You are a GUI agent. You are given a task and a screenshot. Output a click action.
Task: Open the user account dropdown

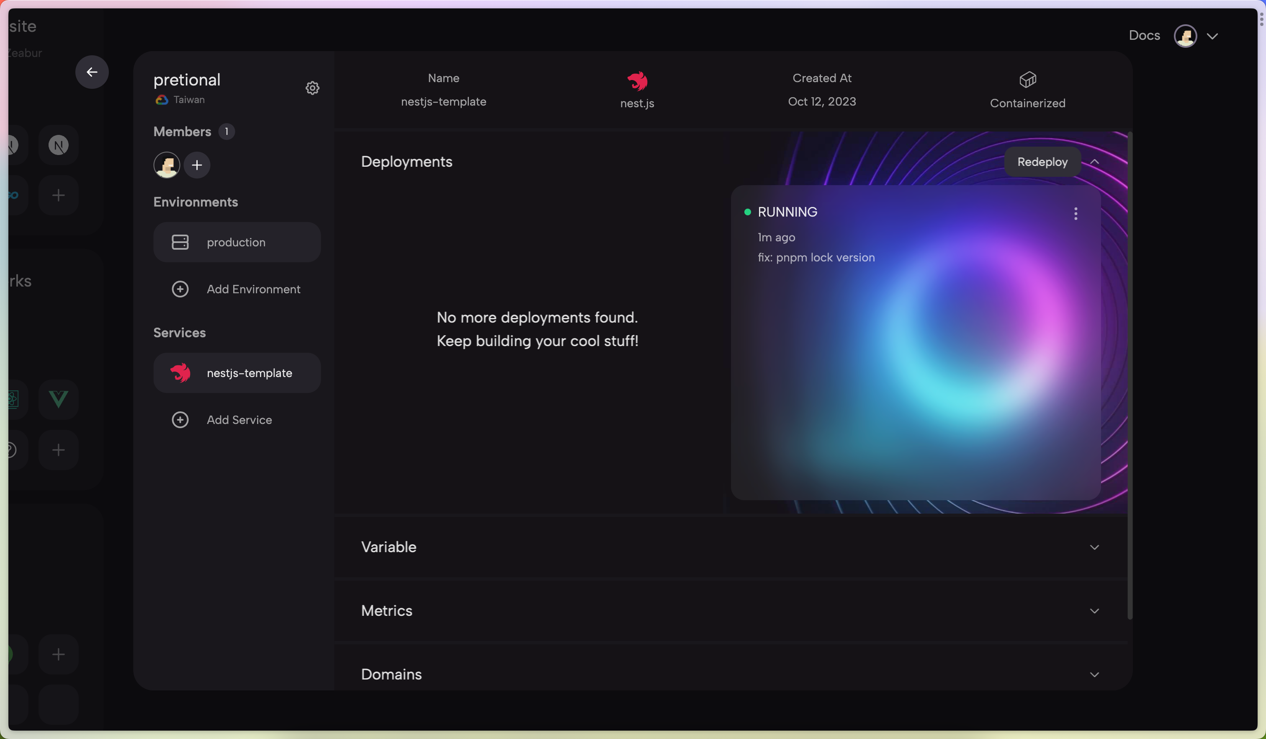(1212, 36)
